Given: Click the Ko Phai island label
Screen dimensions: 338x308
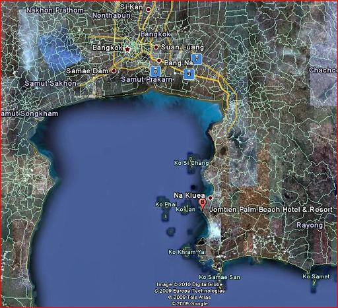Looking at the screenshot, I should (x=166, y=204).
